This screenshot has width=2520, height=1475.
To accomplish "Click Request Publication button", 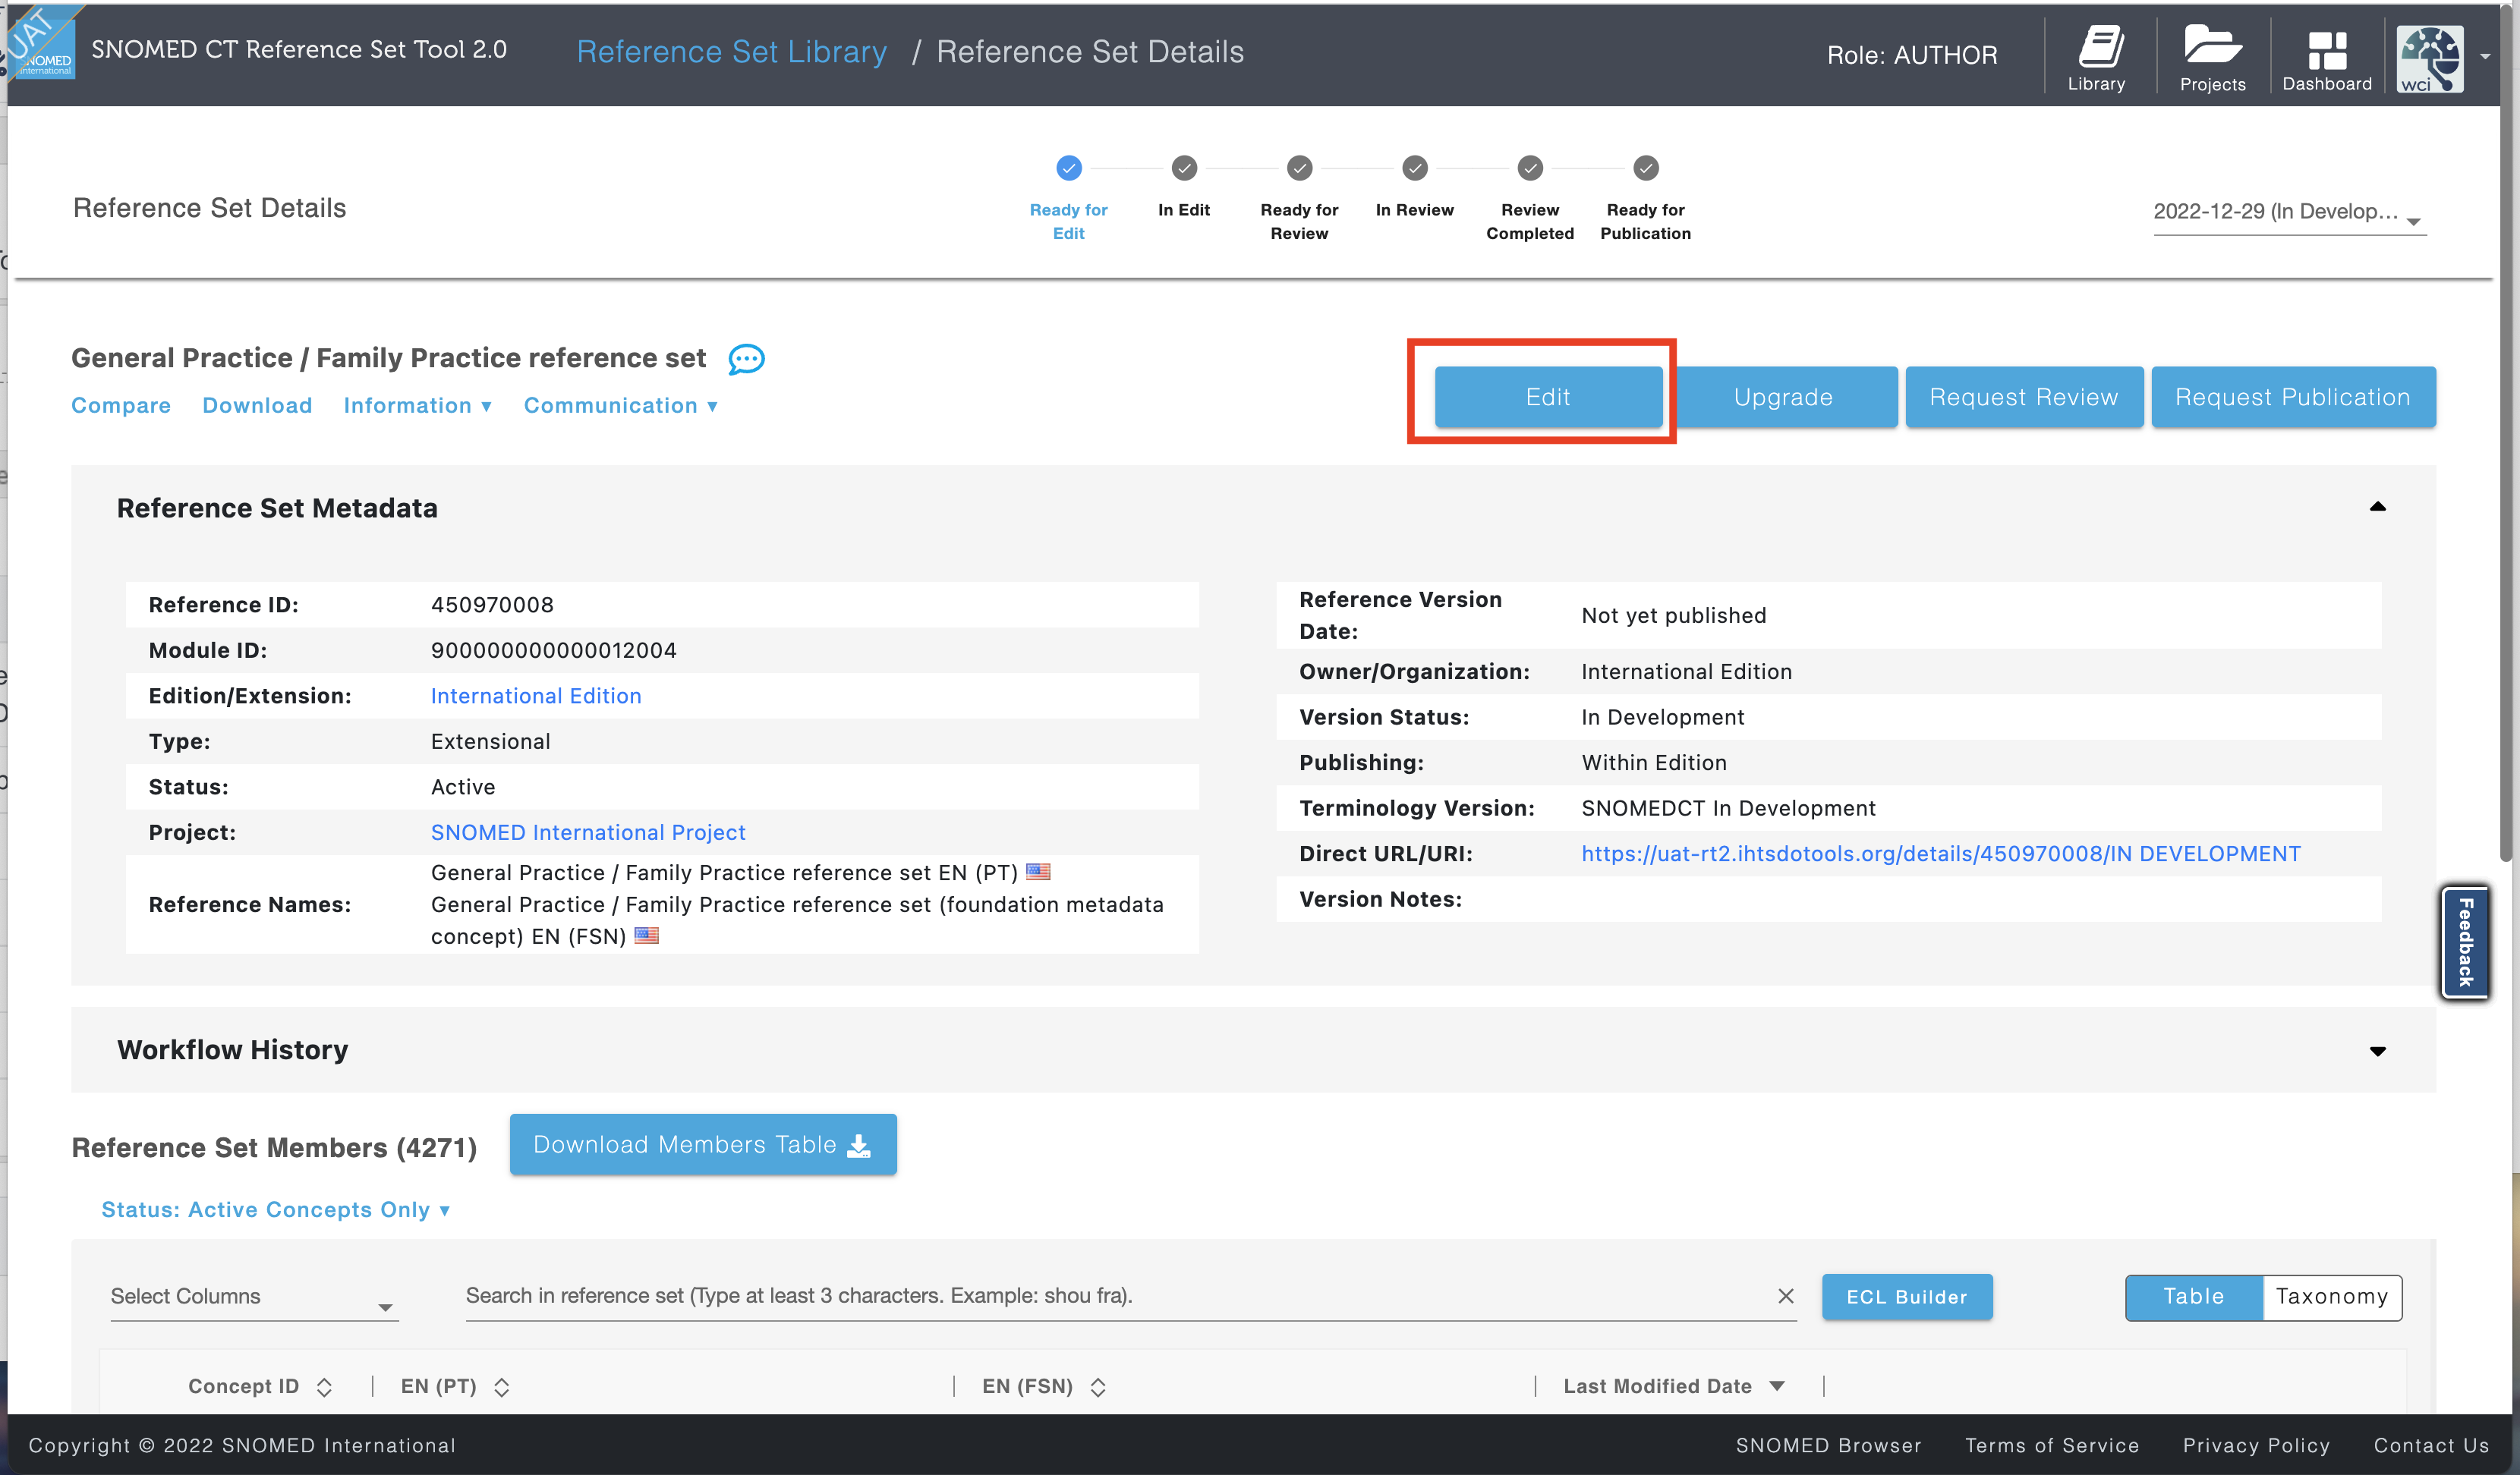I will (x=2293, y=397).
